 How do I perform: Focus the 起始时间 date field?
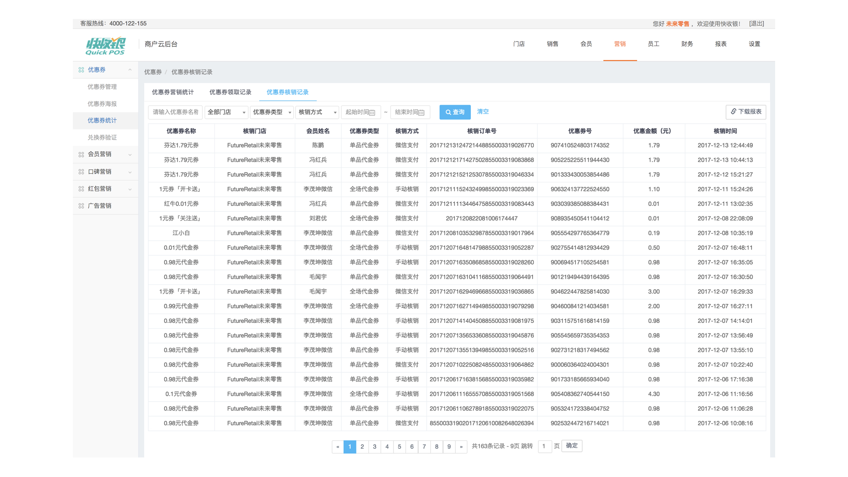coord(360,112)
